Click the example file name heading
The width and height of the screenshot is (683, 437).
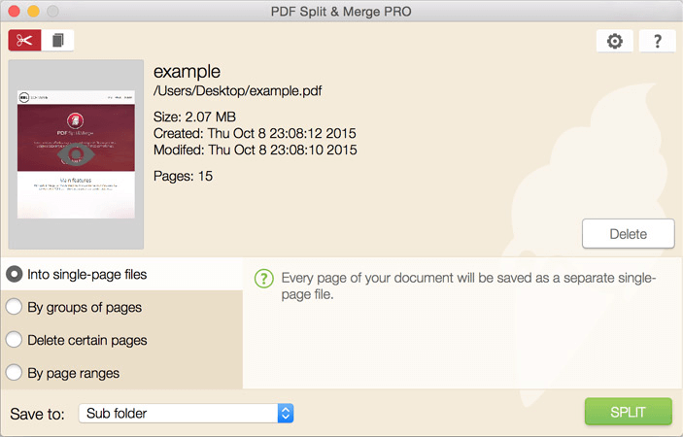(188, 72)
